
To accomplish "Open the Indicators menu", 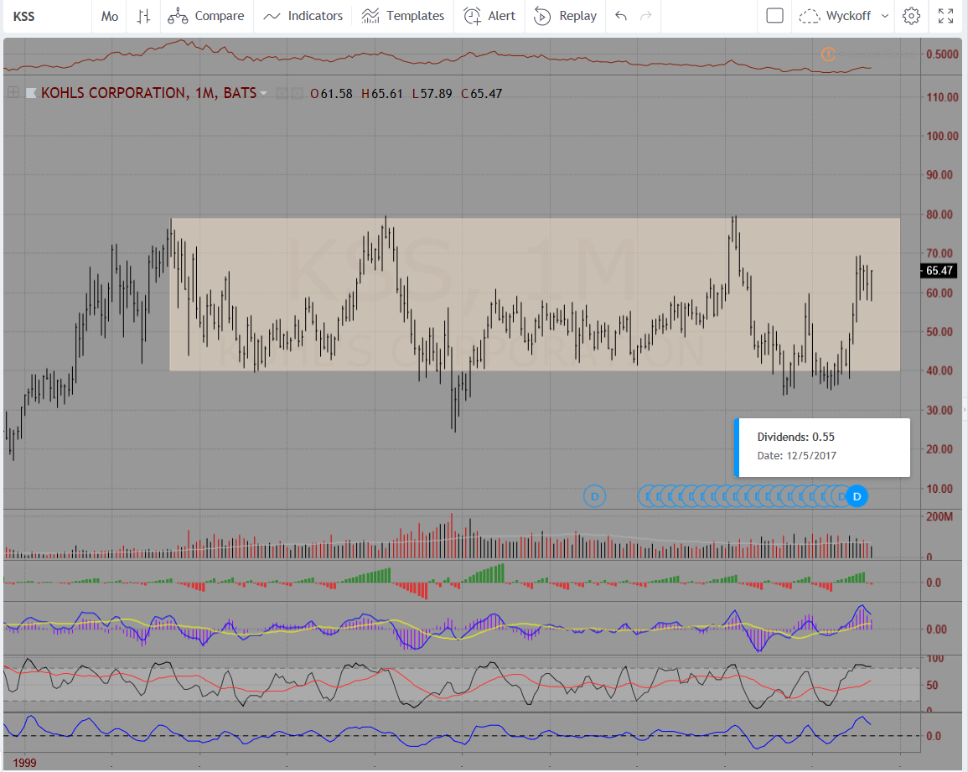I will coord(303,16).
